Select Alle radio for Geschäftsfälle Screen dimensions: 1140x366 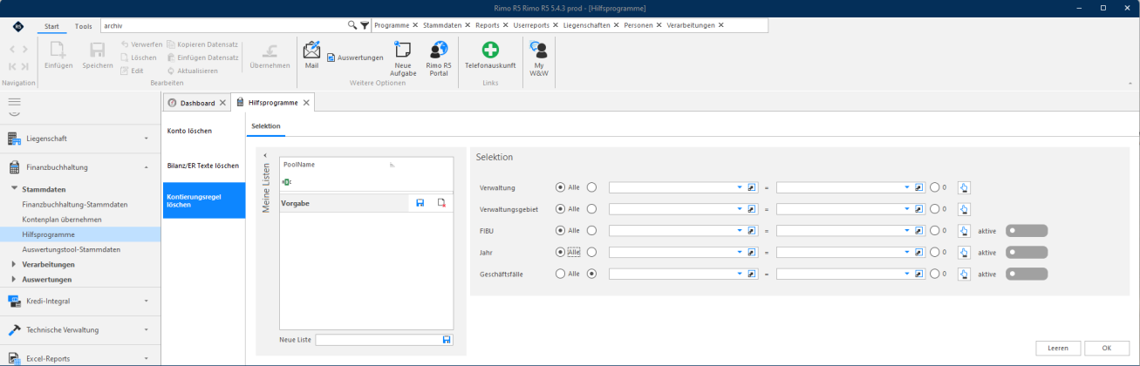coord(560,273)
